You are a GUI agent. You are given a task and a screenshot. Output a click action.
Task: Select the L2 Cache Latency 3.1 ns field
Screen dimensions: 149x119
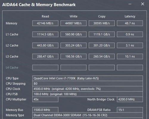click(130, 45)
